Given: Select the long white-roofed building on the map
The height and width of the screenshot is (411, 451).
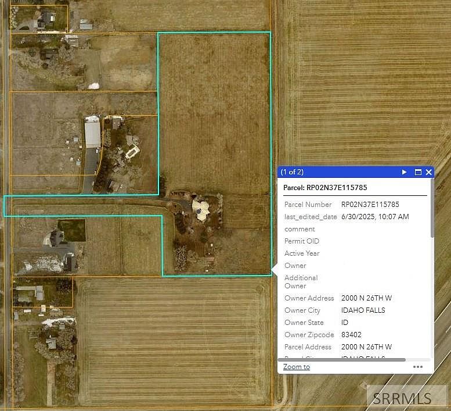Looking at the screenshot, I should point(92,132).
